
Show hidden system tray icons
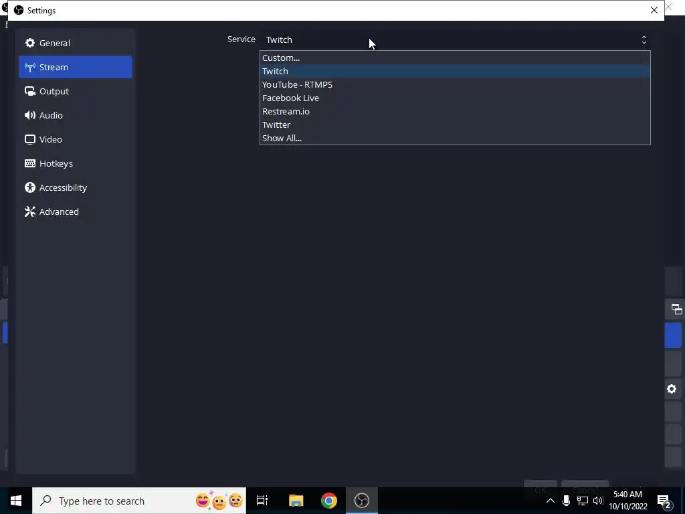click(551, 501)
